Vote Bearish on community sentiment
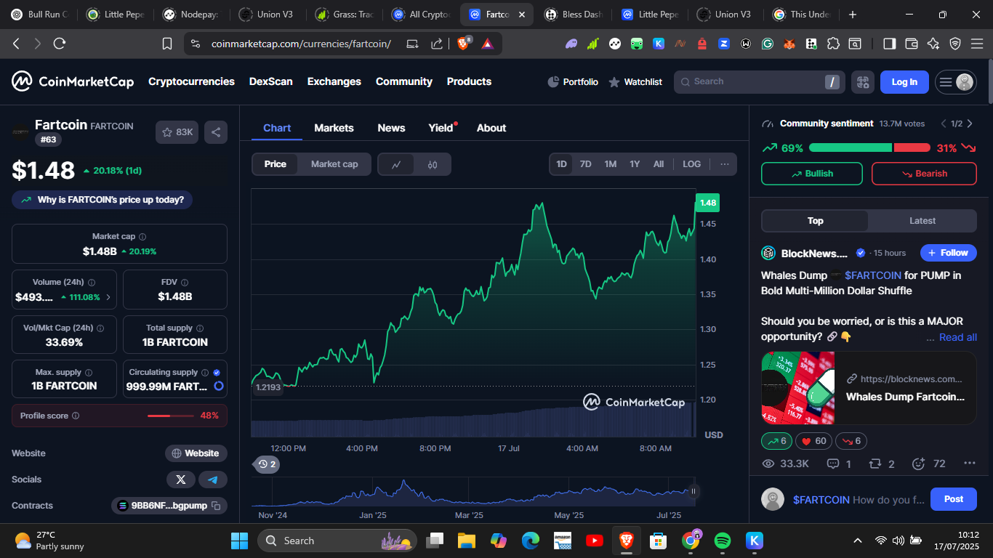The image size is (993, 558). [924, 174]
